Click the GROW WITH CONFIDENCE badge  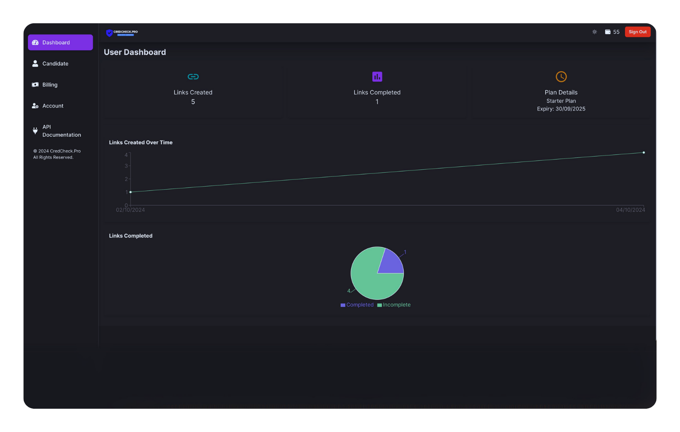pos(125,36)
